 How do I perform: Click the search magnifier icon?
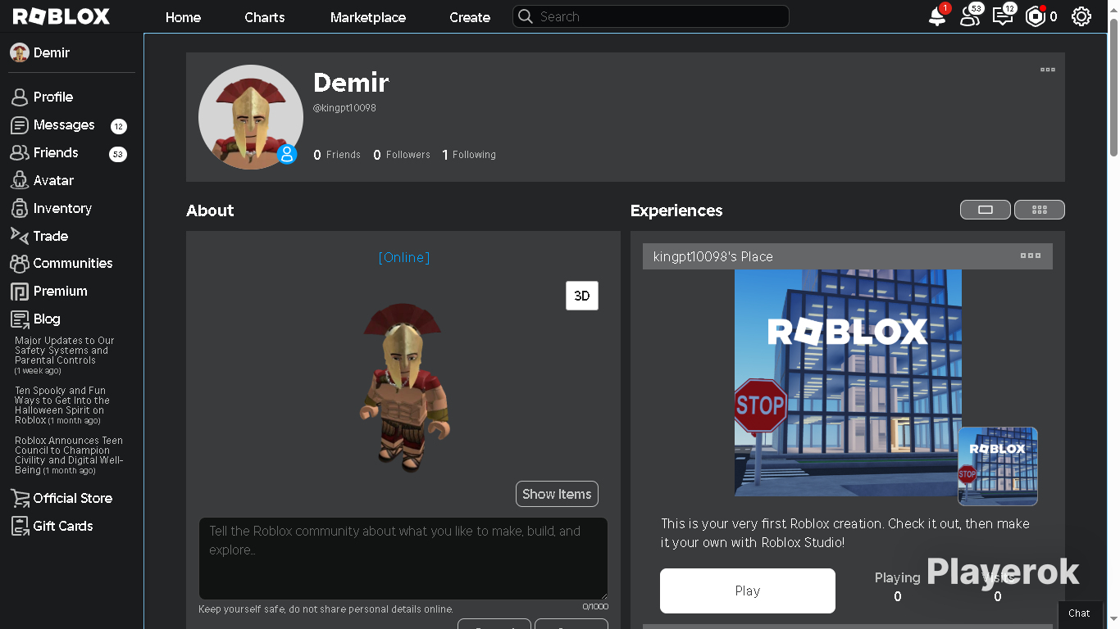pyautogui.click(x=526, y=16)
